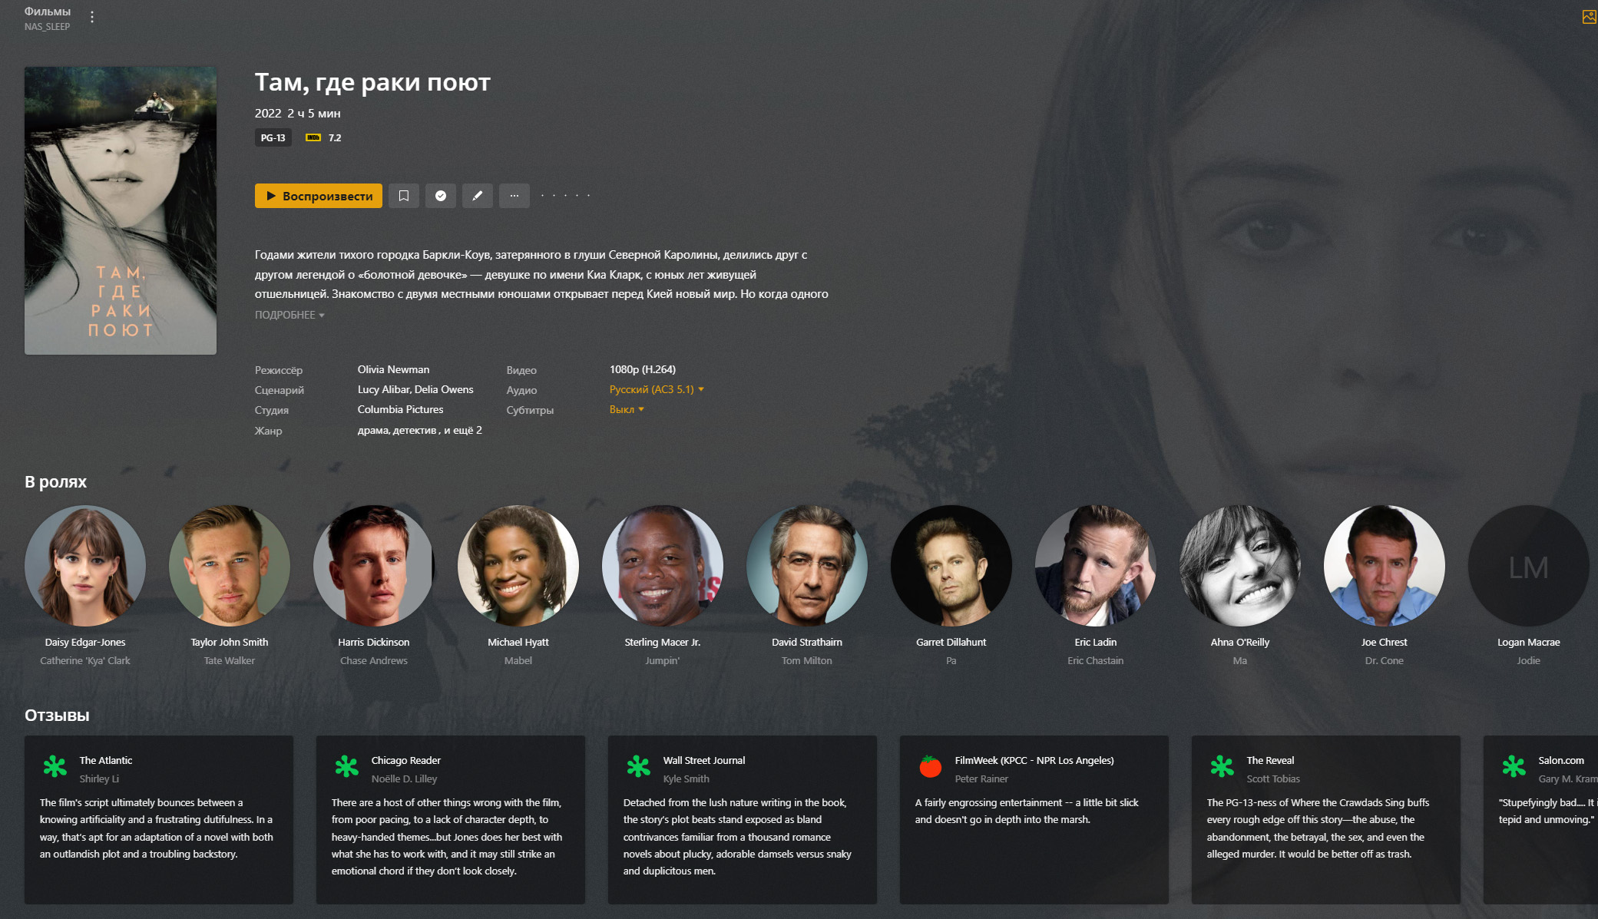Open Logan Macrae's LM placeholder avatar
This screenshot has height=919, width=1598.
[x=1528, y=566]
